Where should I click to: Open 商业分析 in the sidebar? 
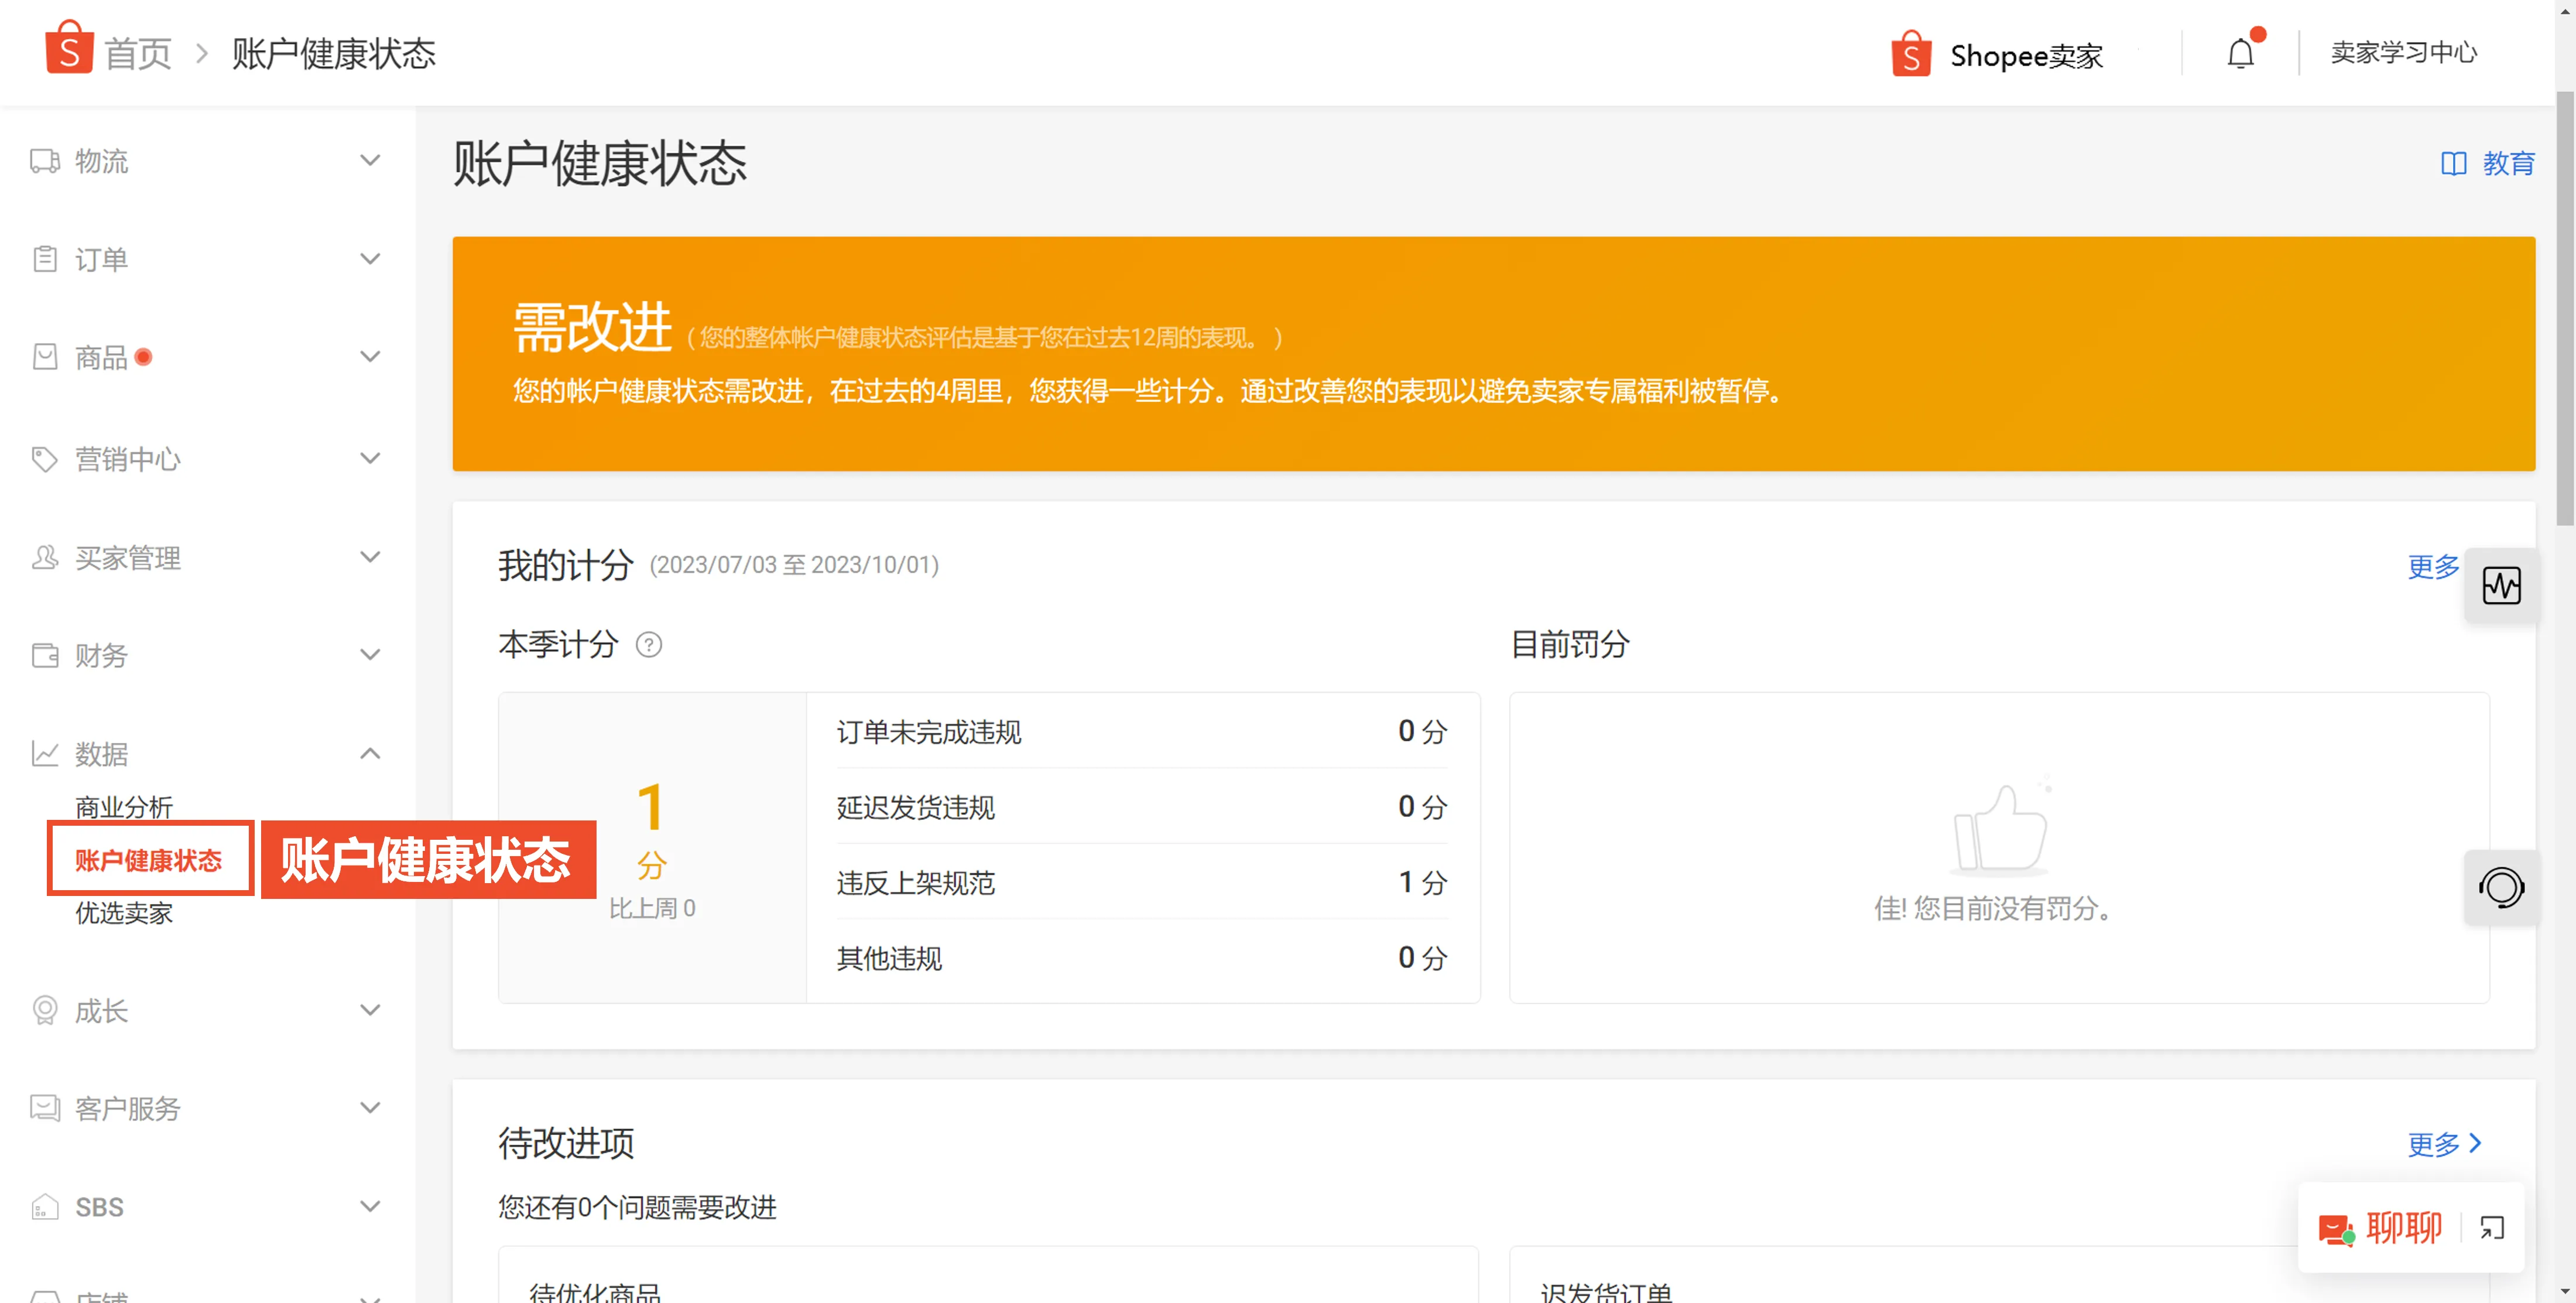click(123, 807)
